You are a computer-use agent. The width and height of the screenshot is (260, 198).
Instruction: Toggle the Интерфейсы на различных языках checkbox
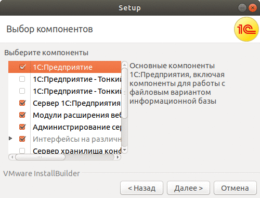pyautogui.click(x=22, y=139)
